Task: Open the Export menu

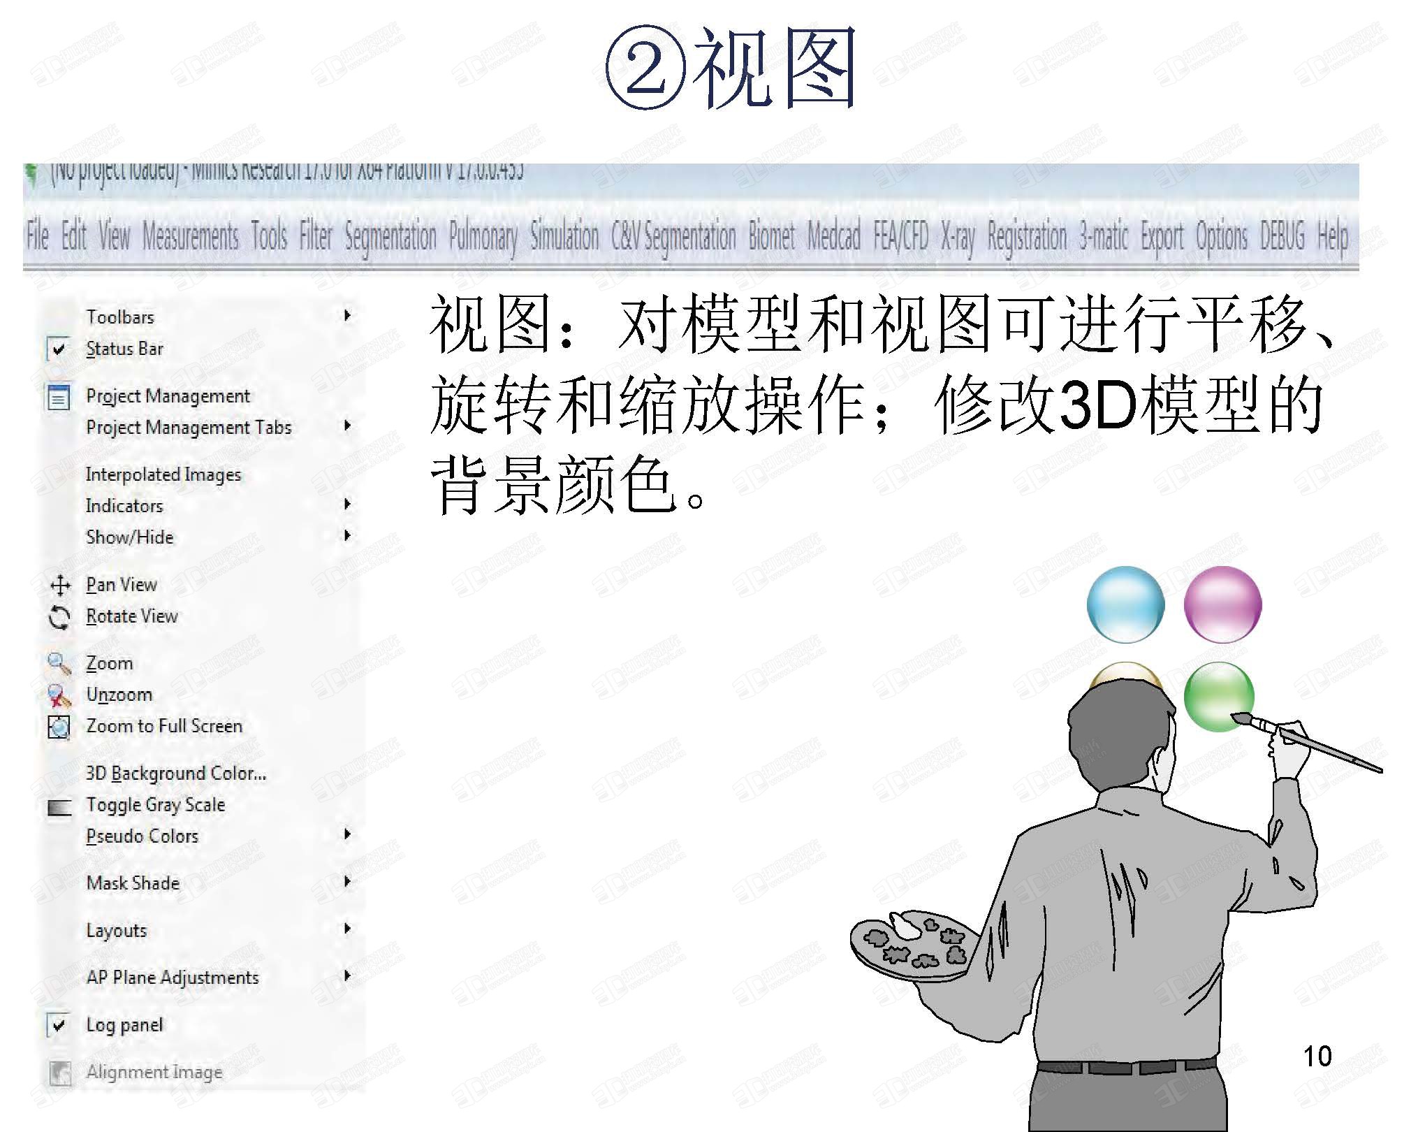Action: click(x=1162, y=238)
